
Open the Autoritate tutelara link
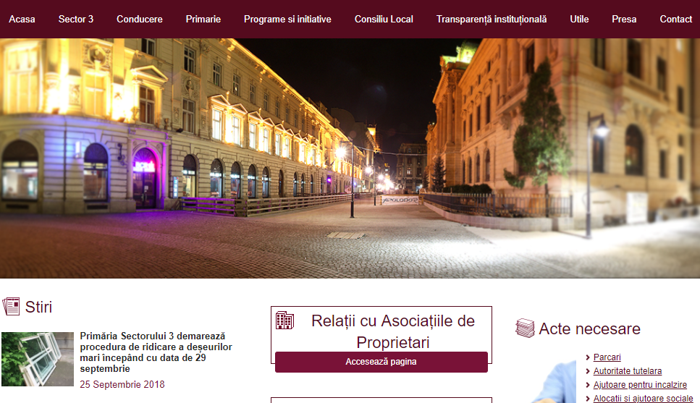(x=627, y=371)
